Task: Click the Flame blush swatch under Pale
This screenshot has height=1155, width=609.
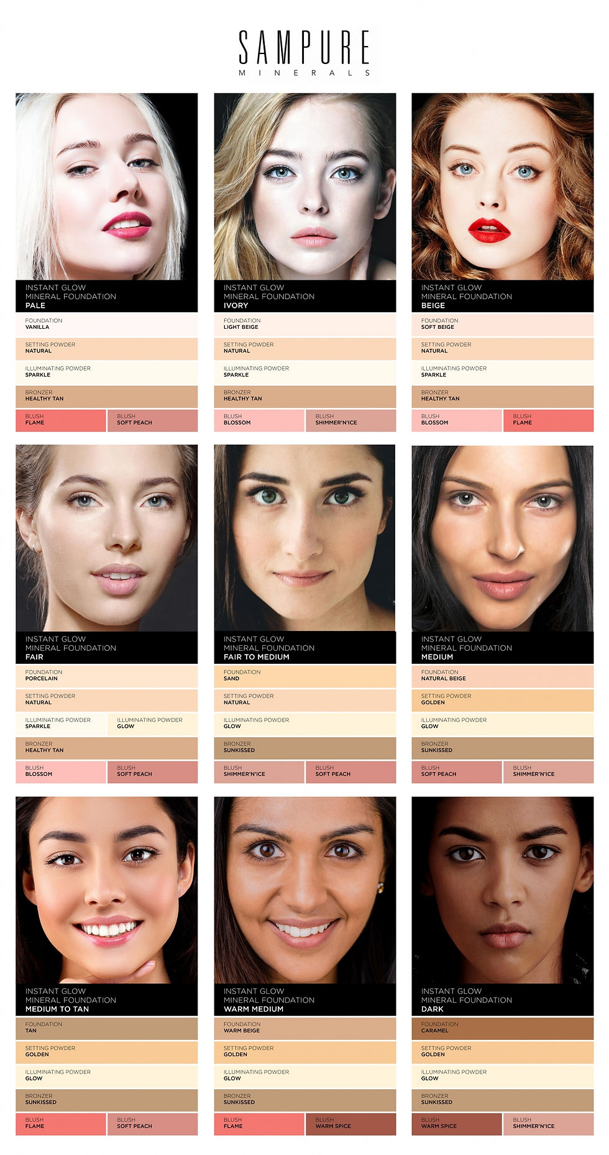Action: click(x=60, y=420)
